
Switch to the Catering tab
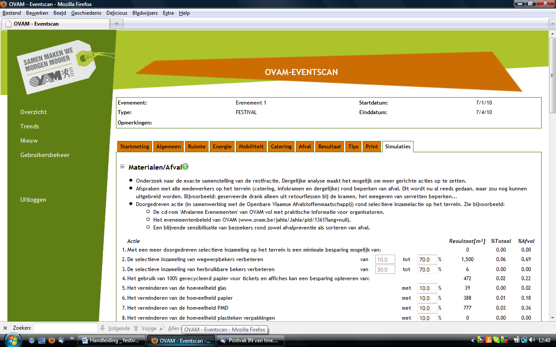281,147
